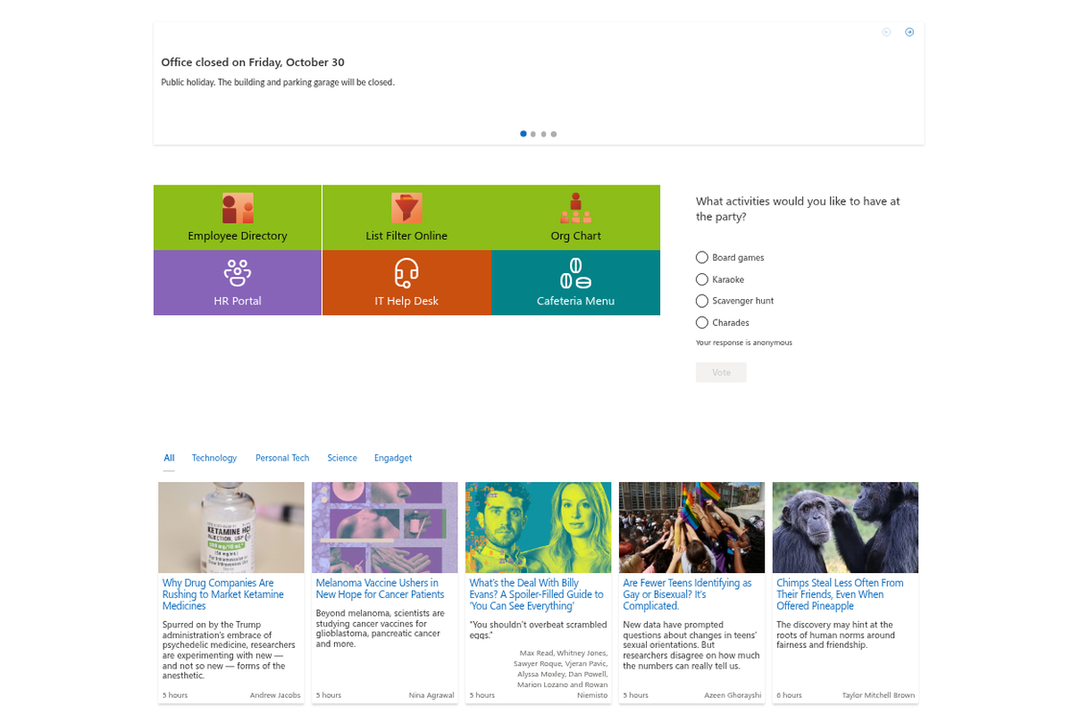Open the Personal Tech tab
Screen dimensions: 1072x714
282,458
